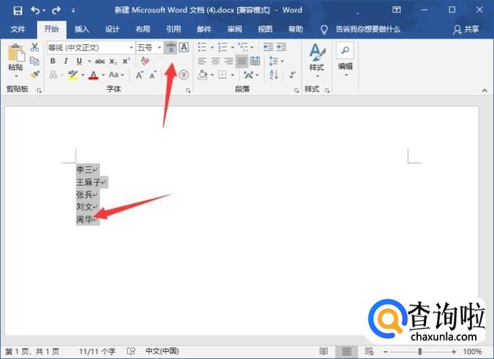Click the show paragraph marks icon

click(x=293, y=75)
